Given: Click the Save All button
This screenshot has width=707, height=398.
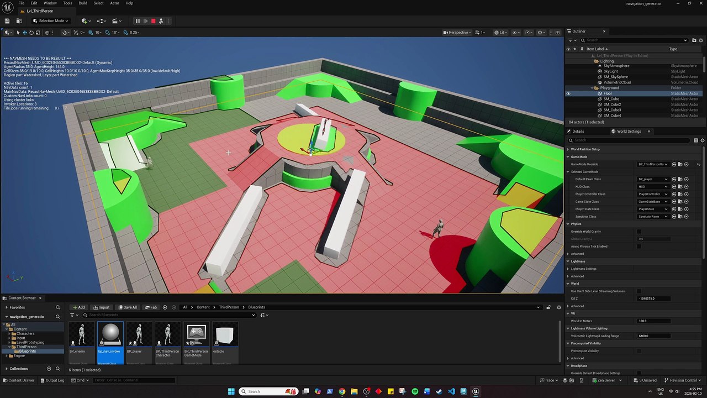Looking at the screenshot, I should tap(127, 307).
